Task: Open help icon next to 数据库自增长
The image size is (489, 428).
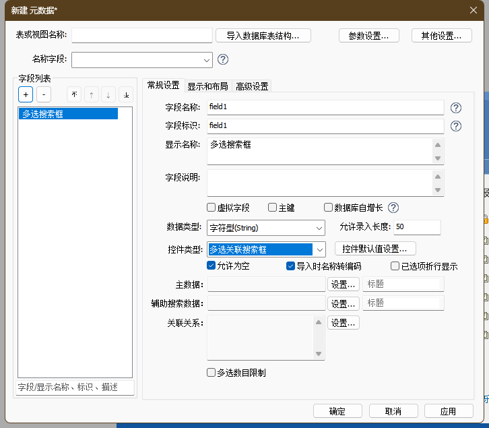Action: (x=393, y=208)
